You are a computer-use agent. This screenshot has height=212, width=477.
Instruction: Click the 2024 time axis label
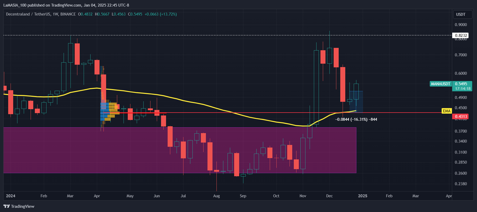pyautogui.click(x=11, y=196)
